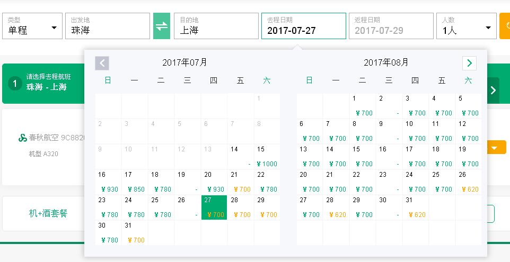Expand the passenger count dropdown 1人
Screen dimensions: 510x262
pos(466,26)
